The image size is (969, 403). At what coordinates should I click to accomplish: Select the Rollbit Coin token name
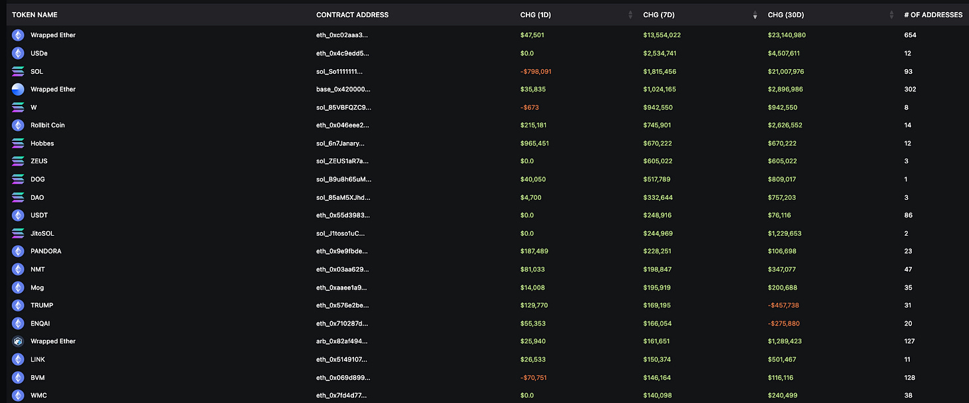point(47,125)
